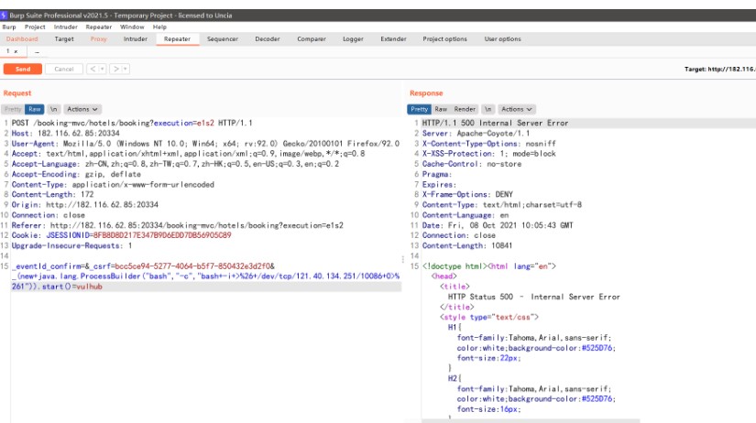Image resolution: width=756 pixels, height=423 pixels.
Task: Switch to the Decoder tab
Action: tap(268, 39)
